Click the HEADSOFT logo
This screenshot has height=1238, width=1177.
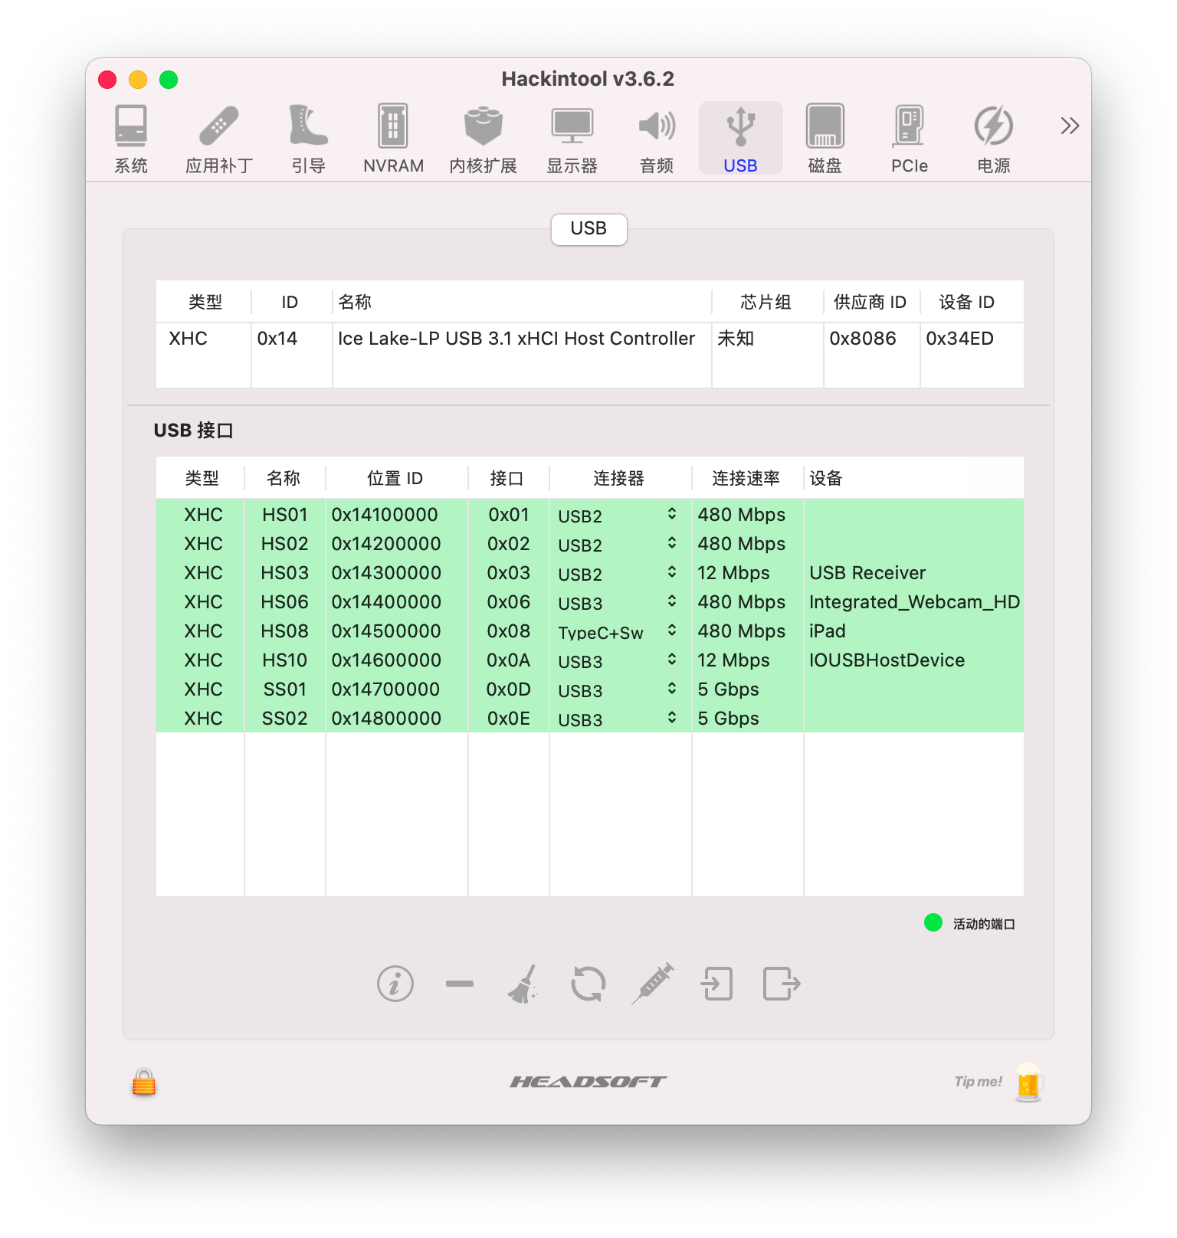pos(588,1082)
